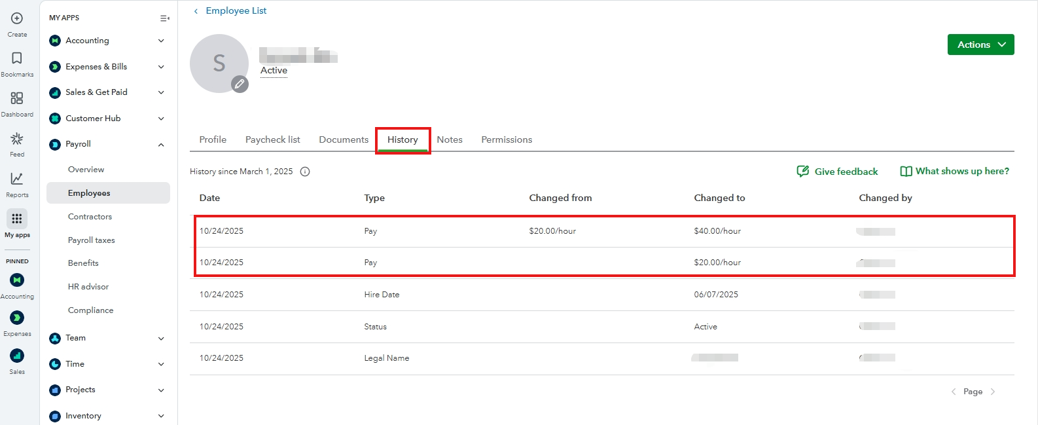Open the Dashboard icon
This screenshot has width=1038, height=425.
(x=17, y=99)
